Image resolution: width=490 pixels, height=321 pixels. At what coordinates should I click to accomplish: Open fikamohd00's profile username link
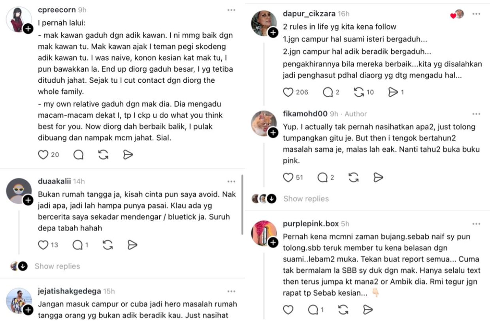coord(305,114)
